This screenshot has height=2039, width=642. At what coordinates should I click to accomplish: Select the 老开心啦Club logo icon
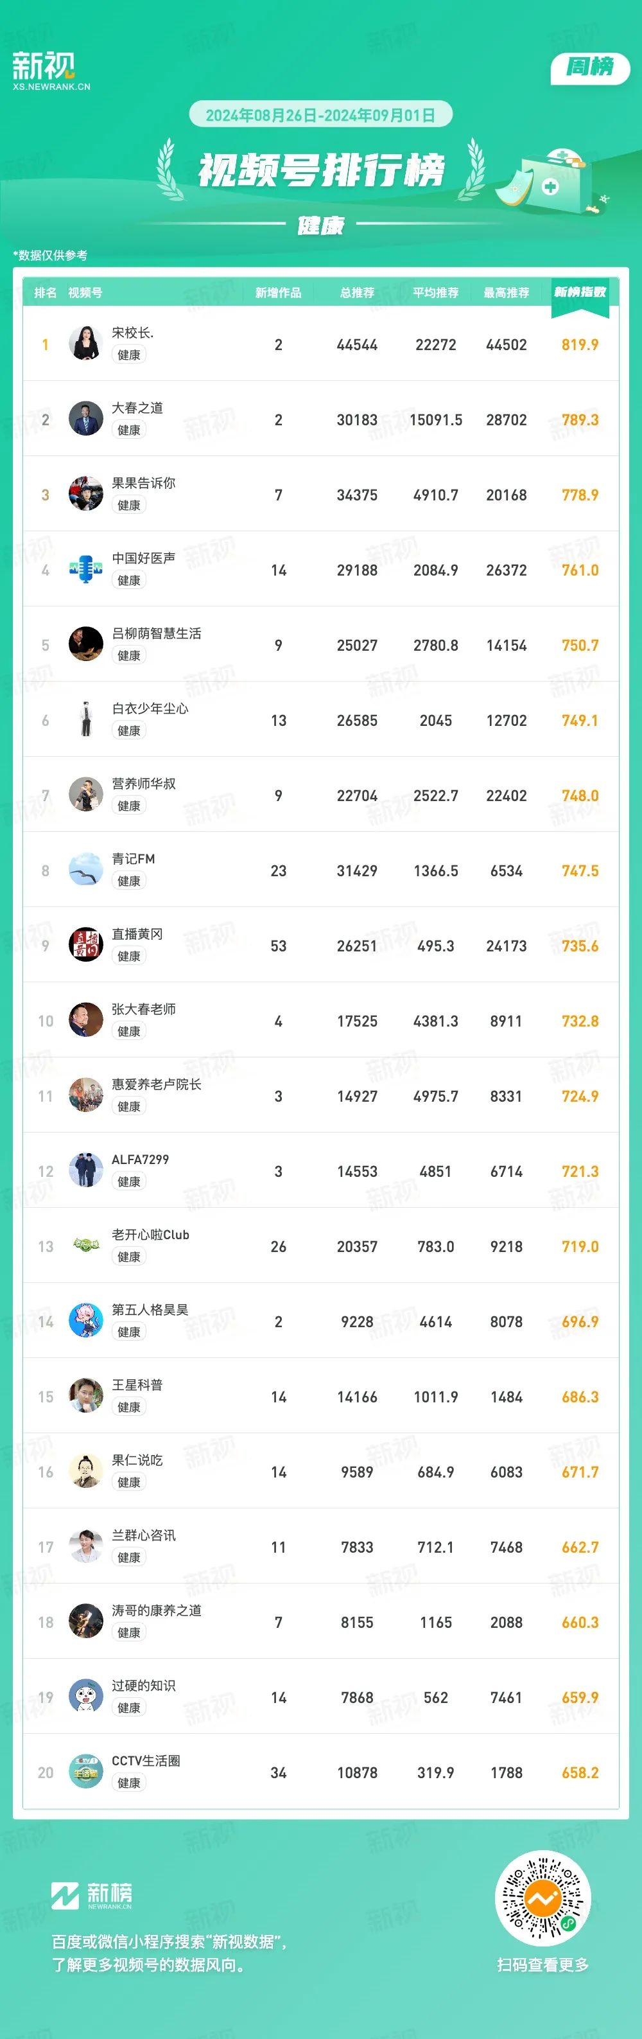click(85, 1246)
